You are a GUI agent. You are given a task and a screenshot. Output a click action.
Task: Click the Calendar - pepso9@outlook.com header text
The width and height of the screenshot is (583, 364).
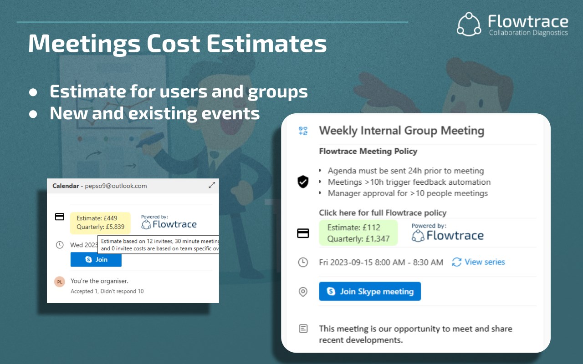point(100,186)
